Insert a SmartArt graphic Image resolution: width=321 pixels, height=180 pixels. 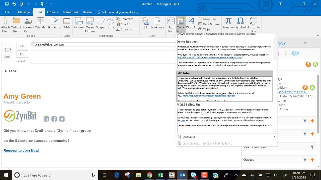(x=125, y=19)
